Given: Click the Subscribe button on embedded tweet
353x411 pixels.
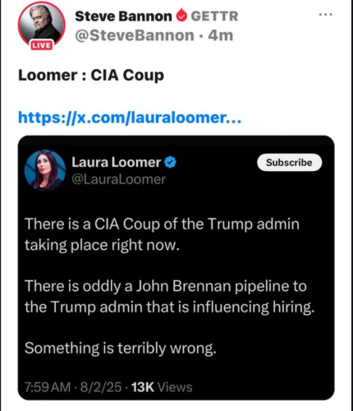Looking at the screenshot, I should coord(289,163).
